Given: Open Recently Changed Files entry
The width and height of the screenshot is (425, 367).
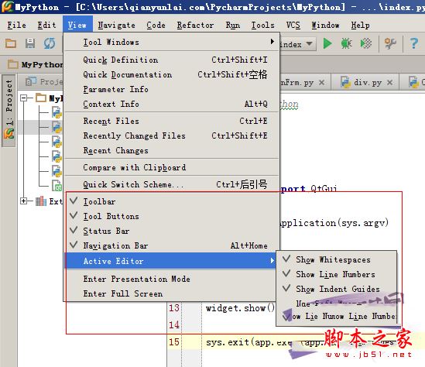Looking at the screenshot, I should 172,135.
